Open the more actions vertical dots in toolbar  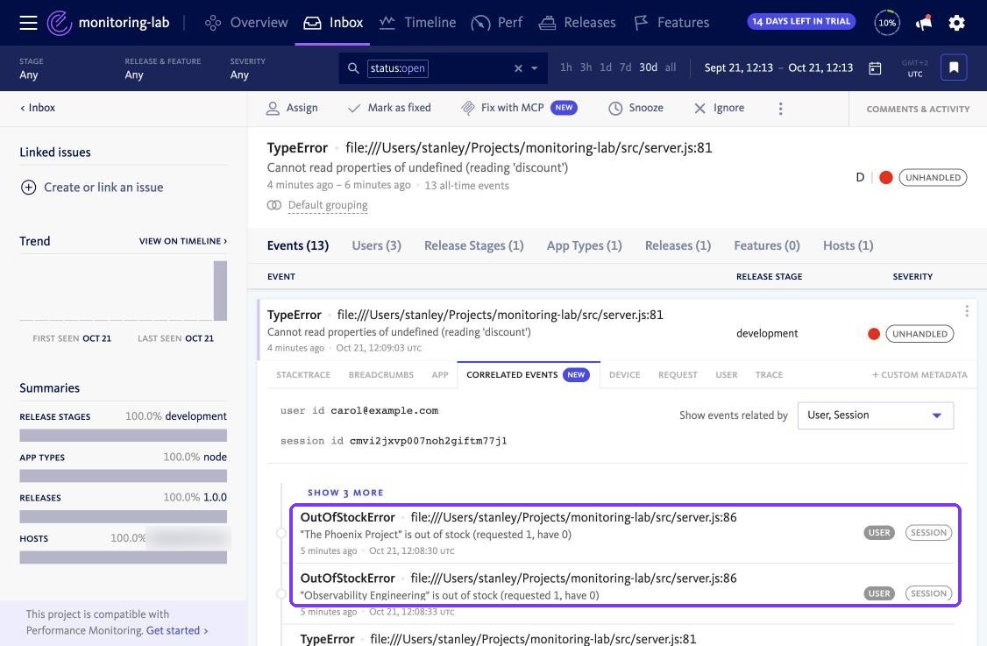tap(780, 109)
